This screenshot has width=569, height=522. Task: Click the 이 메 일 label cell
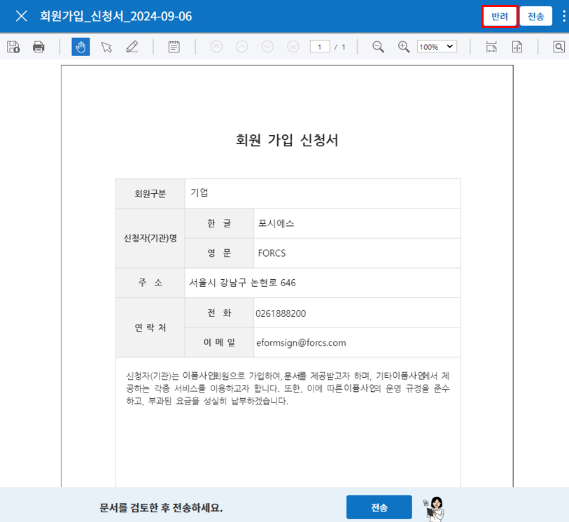click(x=219, y=343)
